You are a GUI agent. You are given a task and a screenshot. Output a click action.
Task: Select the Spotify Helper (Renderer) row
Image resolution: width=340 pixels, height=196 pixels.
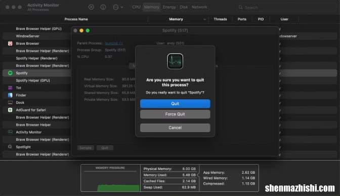point(37,58)
